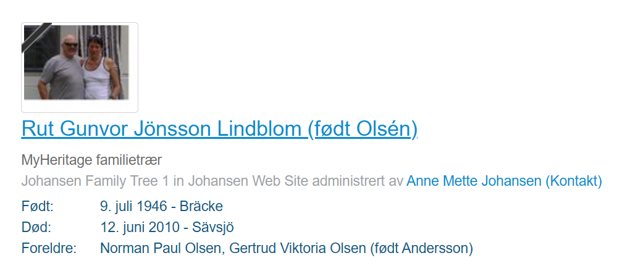Click the "(Kontakt)" contact link text

click(573, 181)
